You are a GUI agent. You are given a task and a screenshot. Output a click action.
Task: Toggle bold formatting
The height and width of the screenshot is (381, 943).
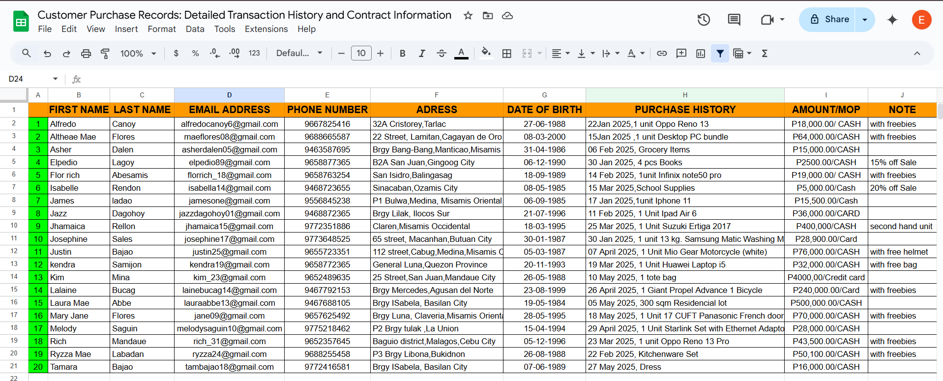(x=403, y=54)
